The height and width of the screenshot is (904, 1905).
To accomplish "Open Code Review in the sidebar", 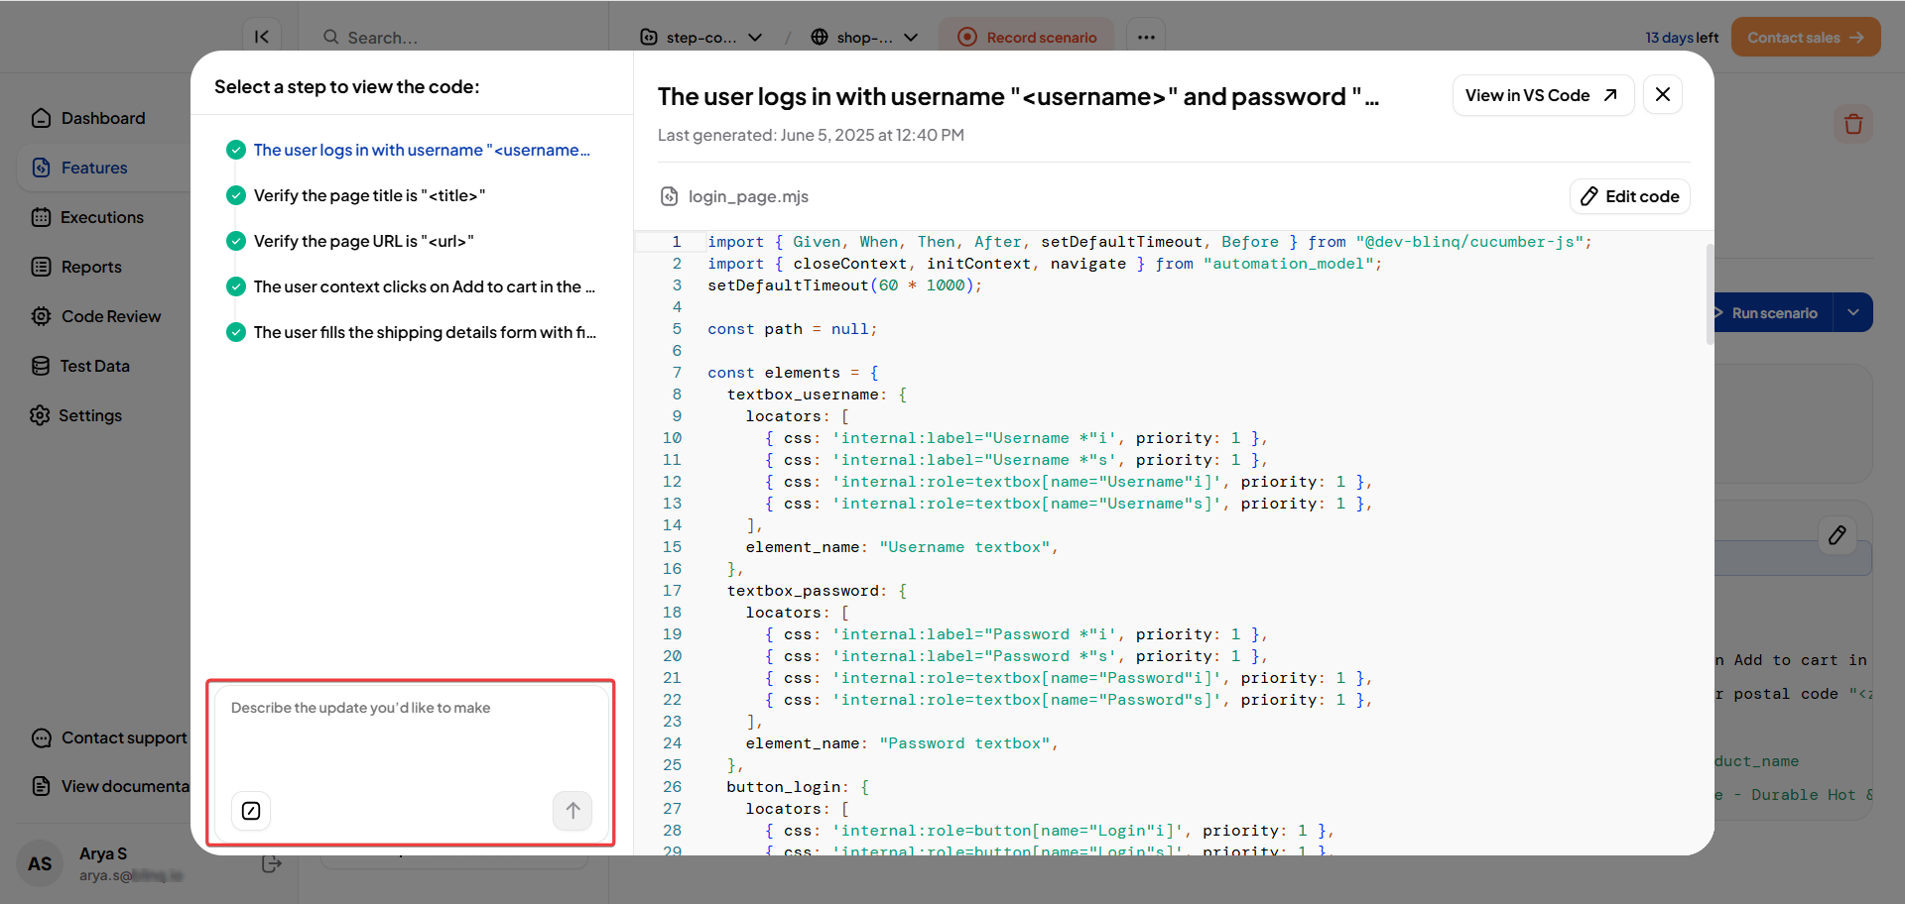I will (x=110, y=316).
